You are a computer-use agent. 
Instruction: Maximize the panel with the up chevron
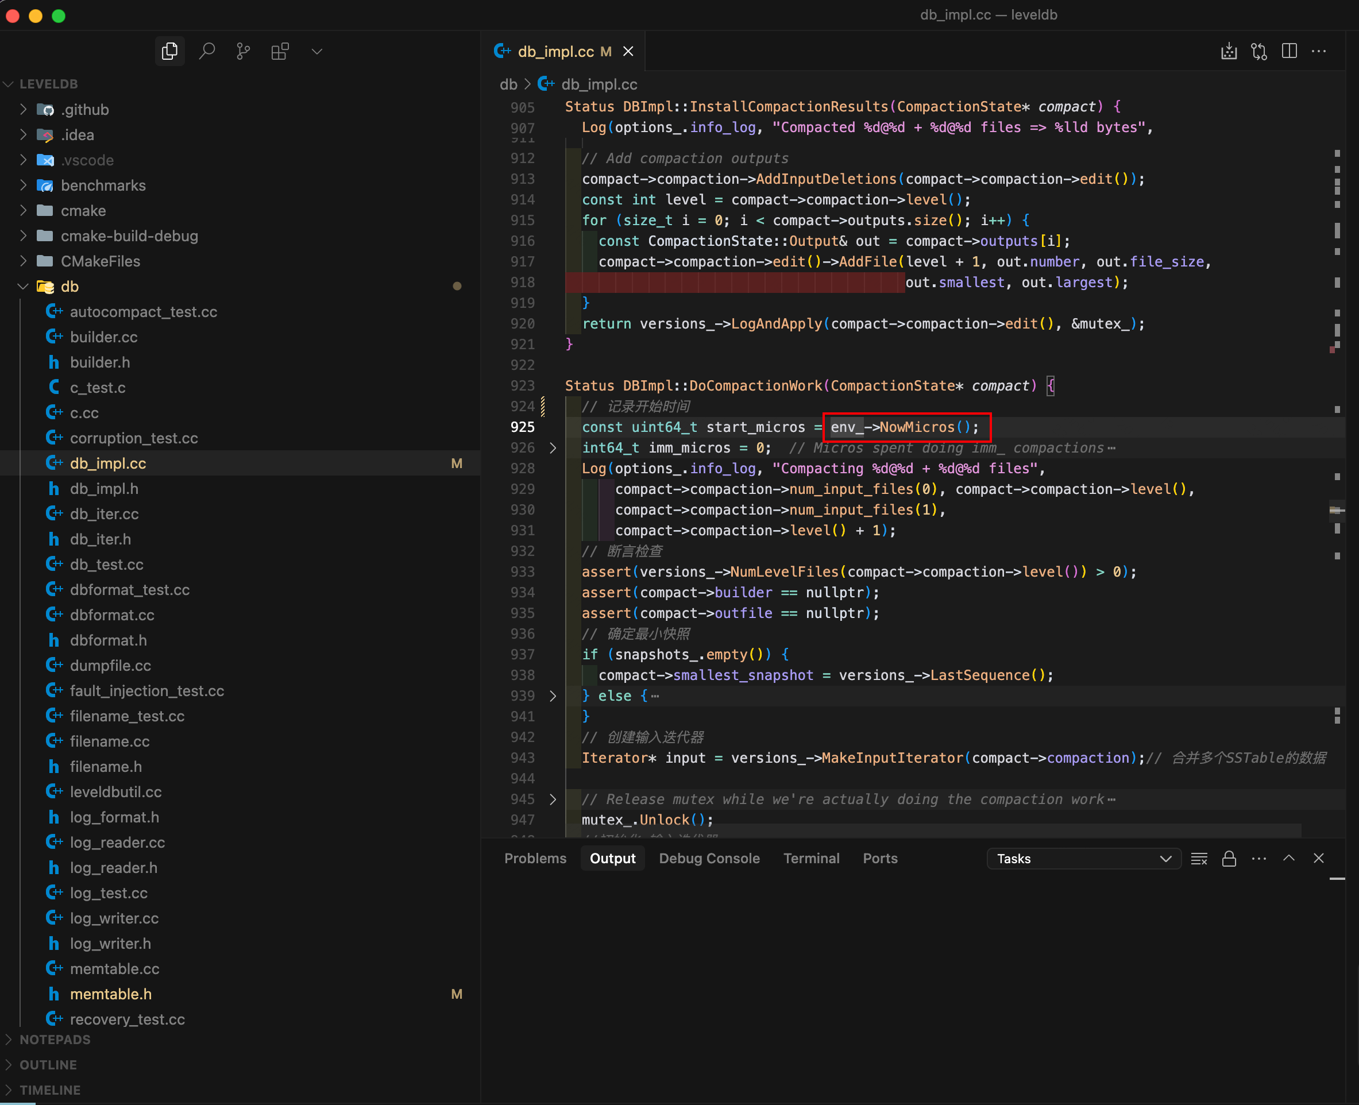pos(1288,859)
